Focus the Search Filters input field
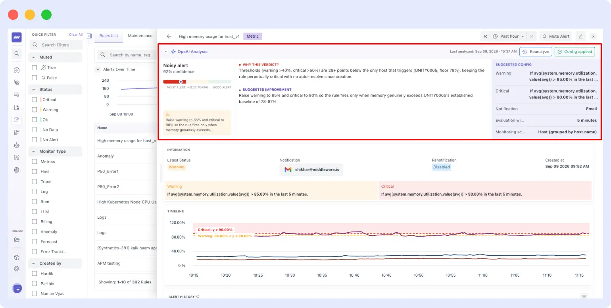The width and height of the screenshot is (611, 308). tap(56, 45)
